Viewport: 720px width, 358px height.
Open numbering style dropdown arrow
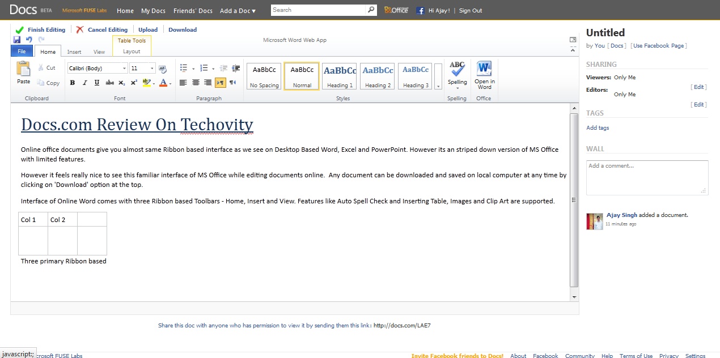(213, 69)
